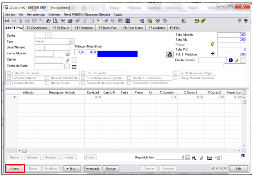Click the lightning bolt Riesgo icon
This screenshot has width=253, height=176.
tap(212, 44)
